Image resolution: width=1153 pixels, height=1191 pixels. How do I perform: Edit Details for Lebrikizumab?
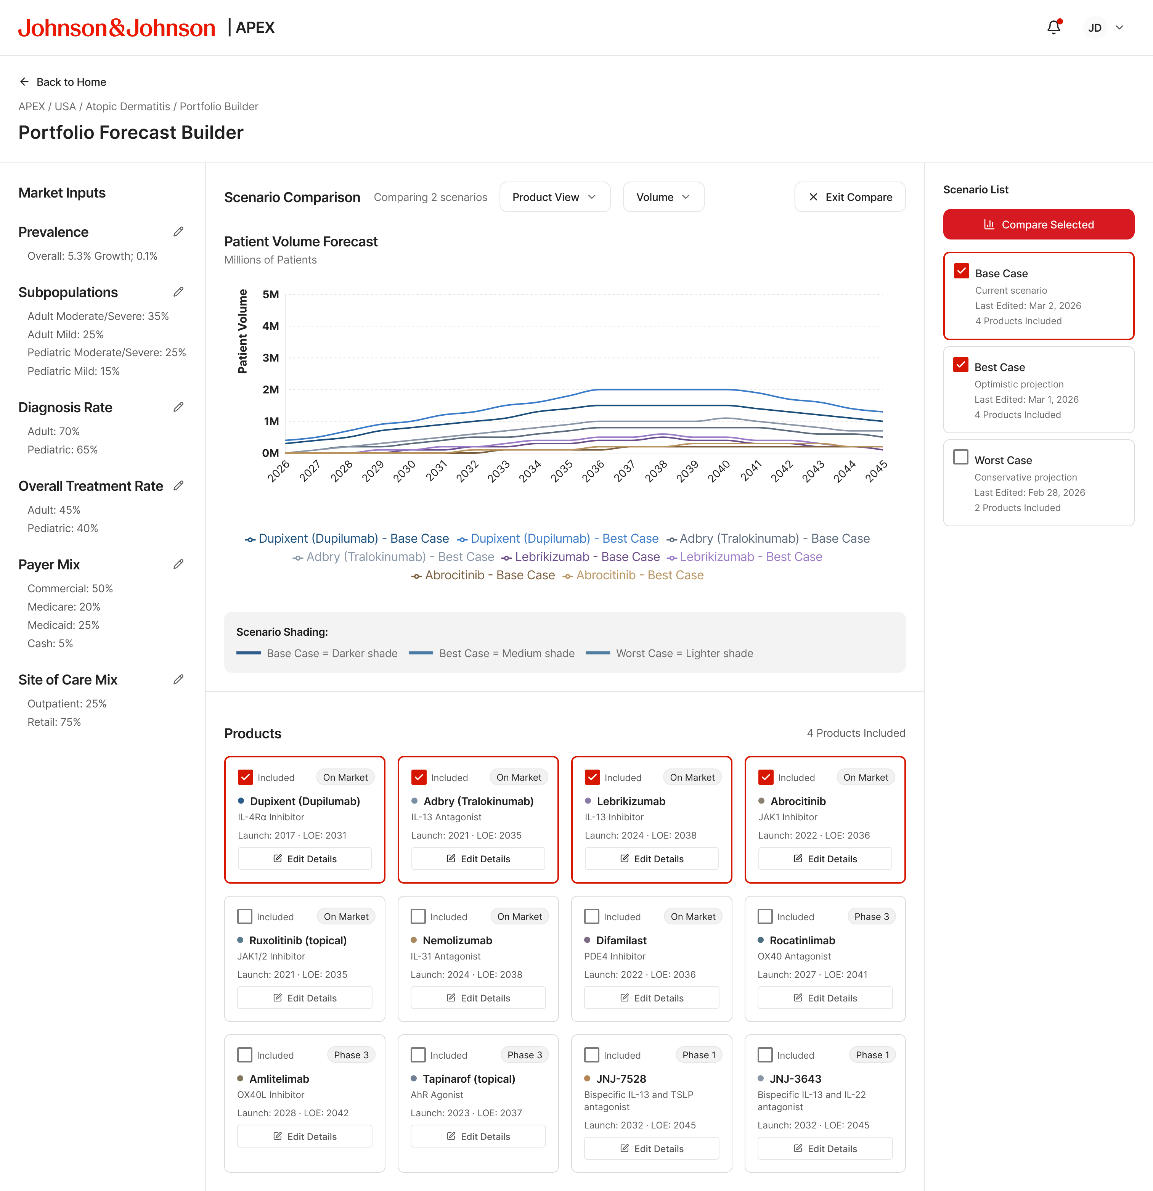click(651, 858)
